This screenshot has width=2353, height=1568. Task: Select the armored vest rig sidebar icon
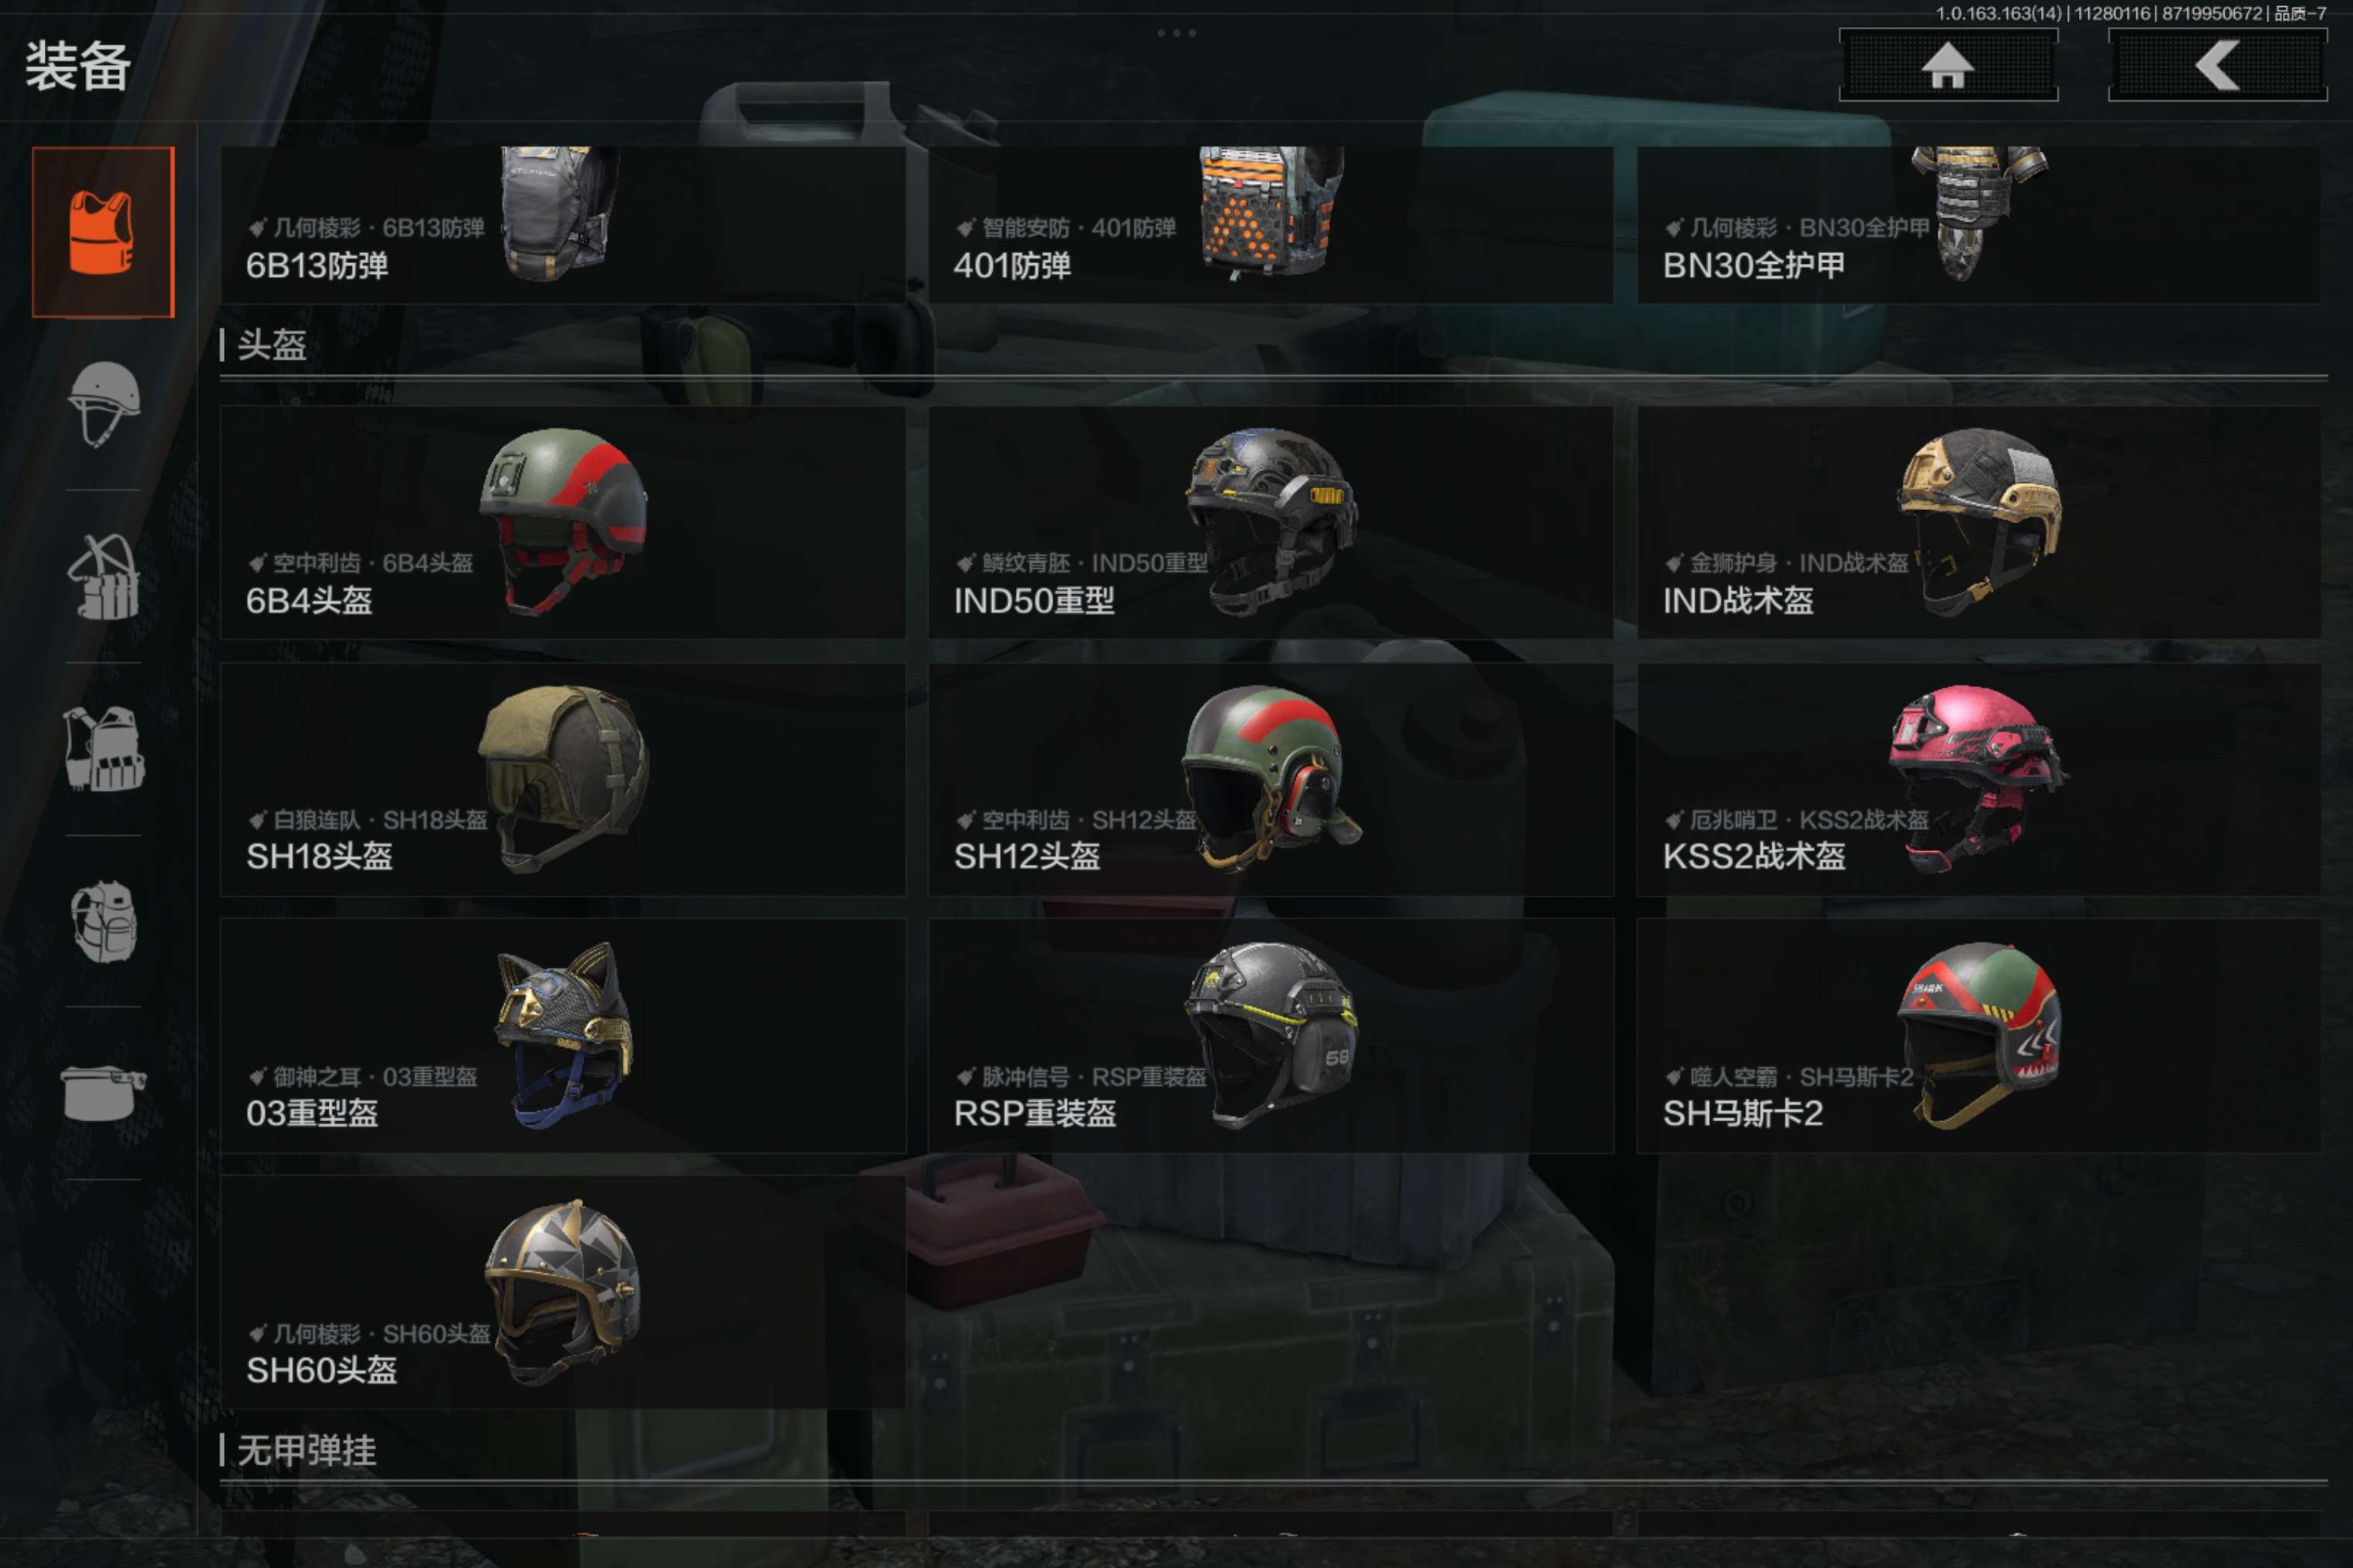tap(104, 749)
